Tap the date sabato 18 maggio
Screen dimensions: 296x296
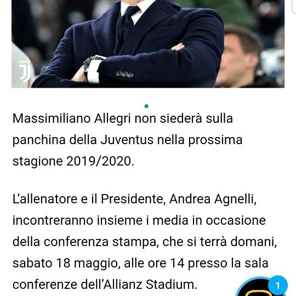(66, 263)
